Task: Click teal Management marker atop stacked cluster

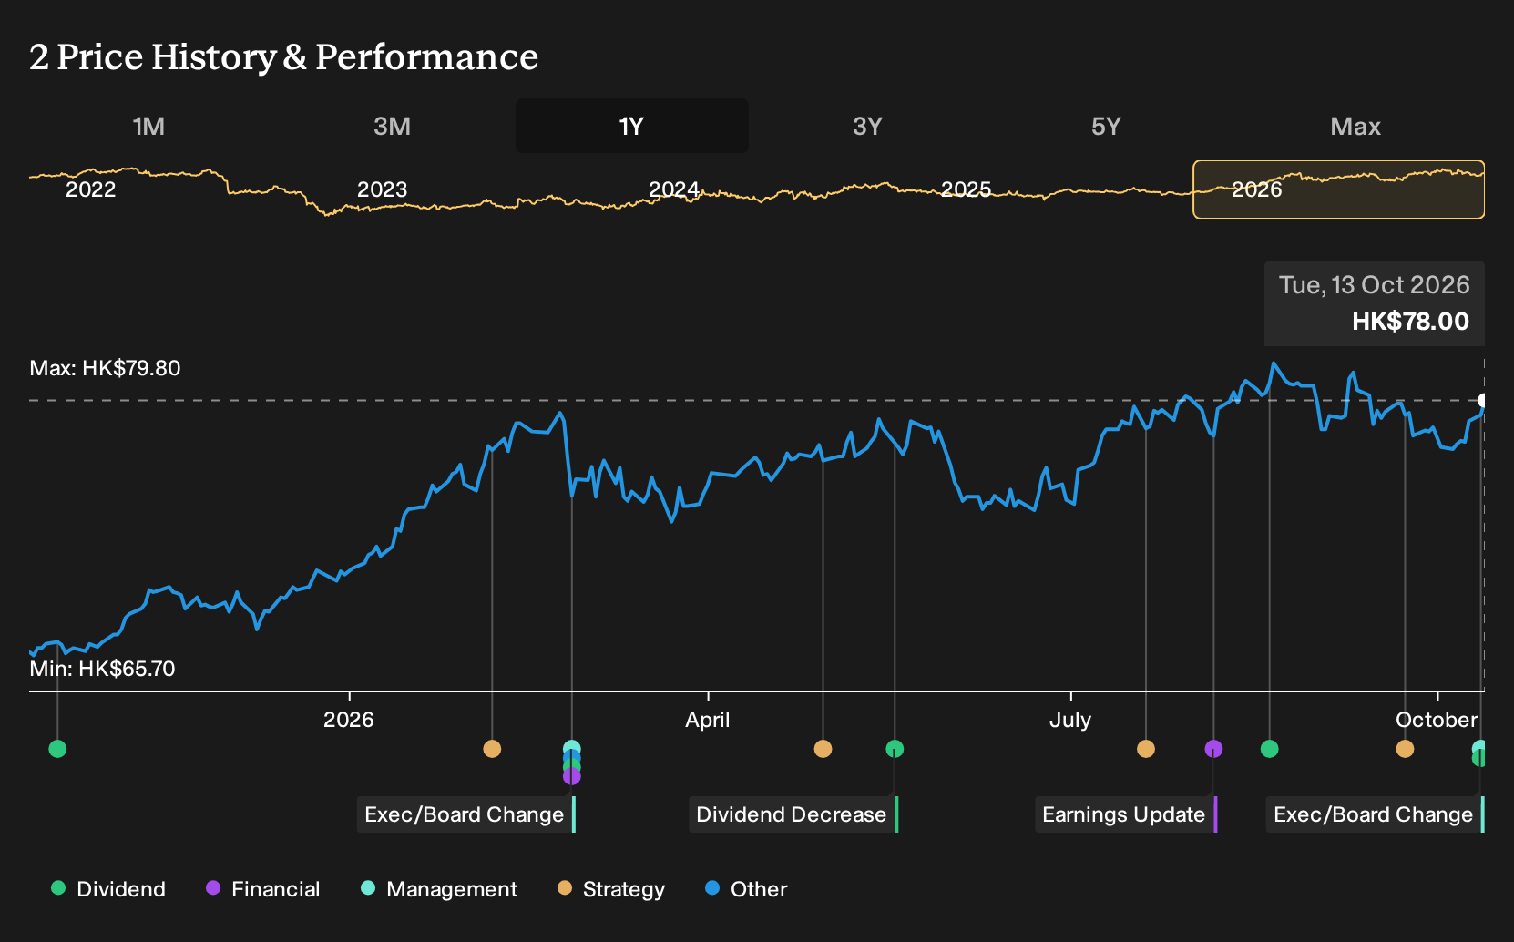Action: click(x=571, y=748)
